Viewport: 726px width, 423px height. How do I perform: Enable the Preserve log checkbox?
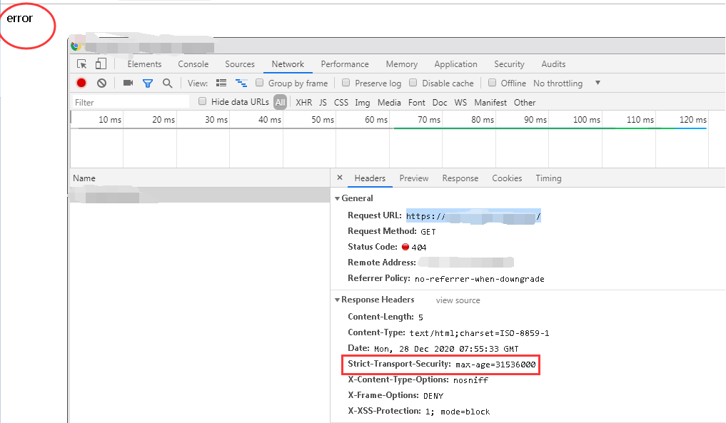point(348,83)
